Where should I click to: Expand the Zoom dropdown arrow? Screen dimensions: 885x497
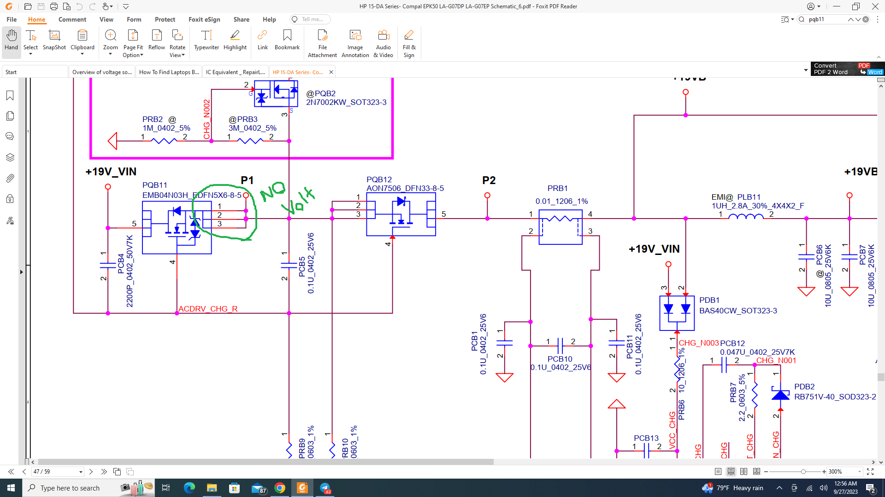pyautogui.click(x=110, y=54)
